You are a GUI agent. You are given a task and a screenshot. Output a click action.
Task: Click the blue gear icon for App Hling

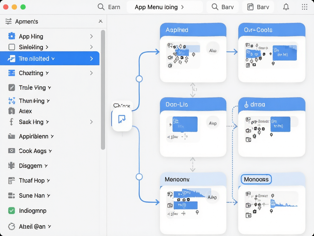(12, 36)
